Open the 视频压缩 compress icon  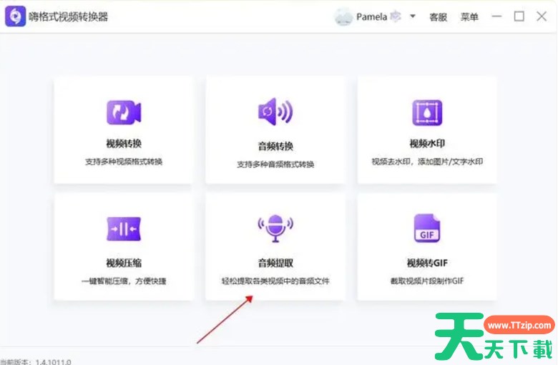pyautogui.click(x=124, y=229)
